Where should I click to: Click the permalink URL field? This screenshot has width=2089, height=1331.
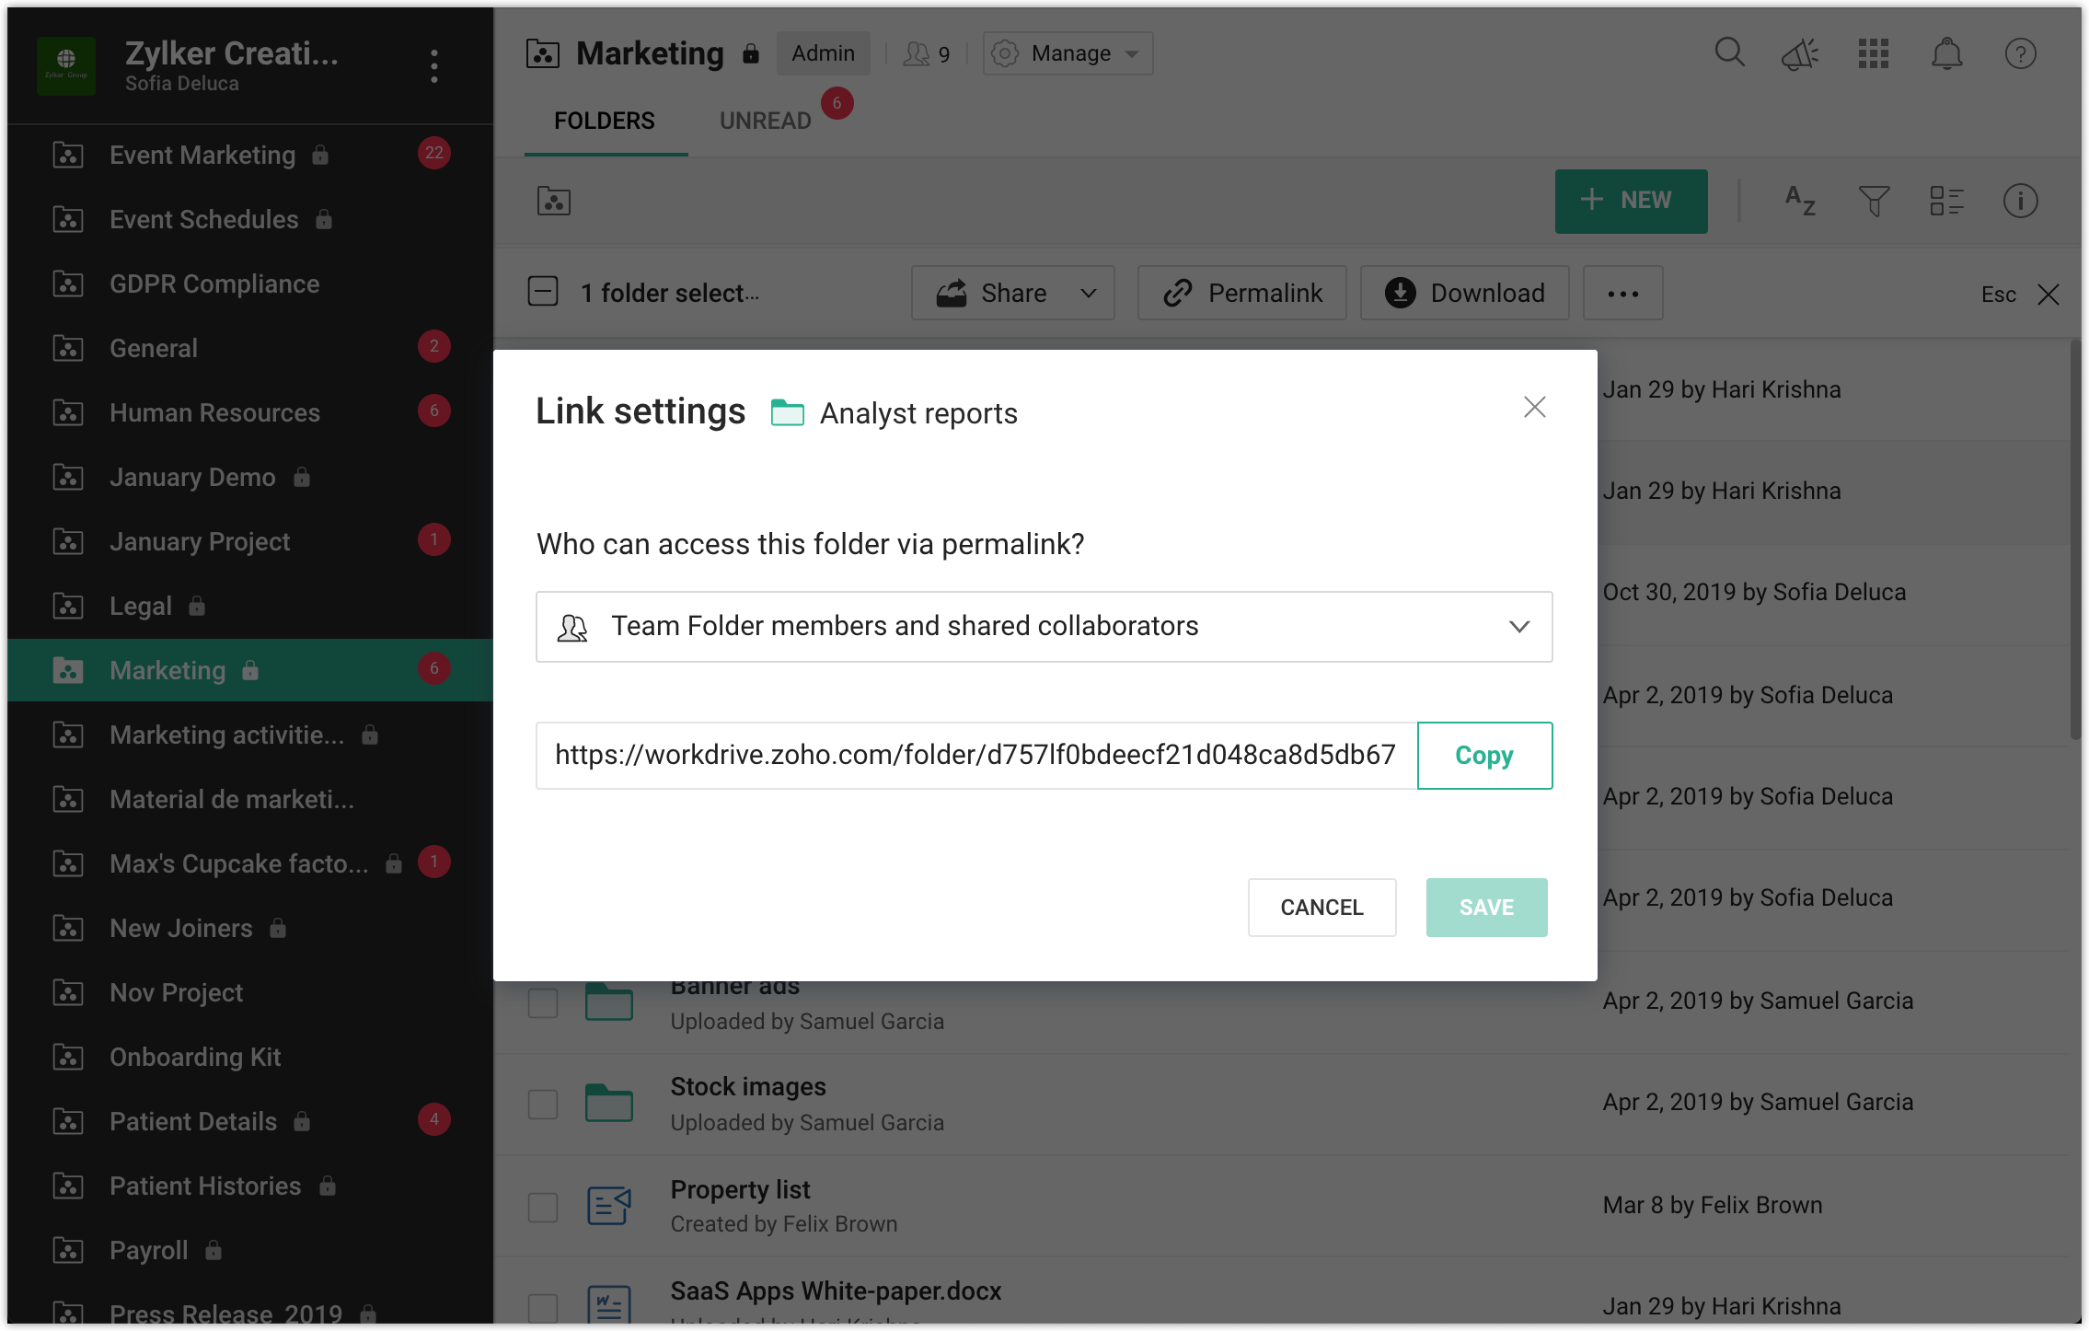point(975,756)
